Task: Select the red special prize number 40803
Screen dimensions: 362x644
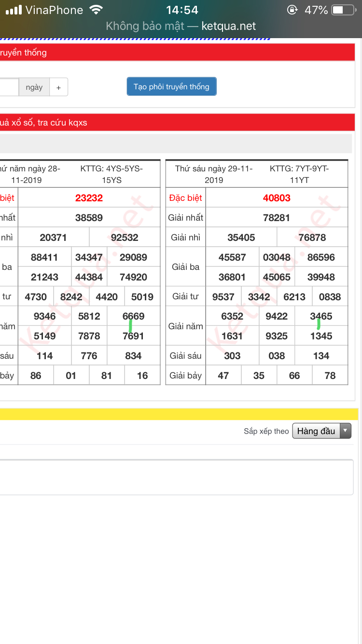Action: pyautogui.click(x=277, y=198)
